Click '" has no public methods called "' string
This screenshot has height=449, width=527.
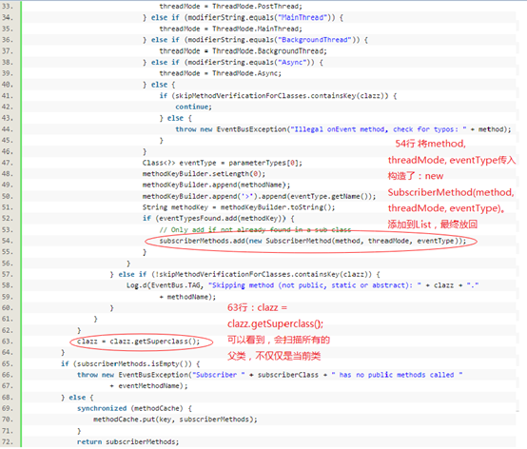[397, 375]
